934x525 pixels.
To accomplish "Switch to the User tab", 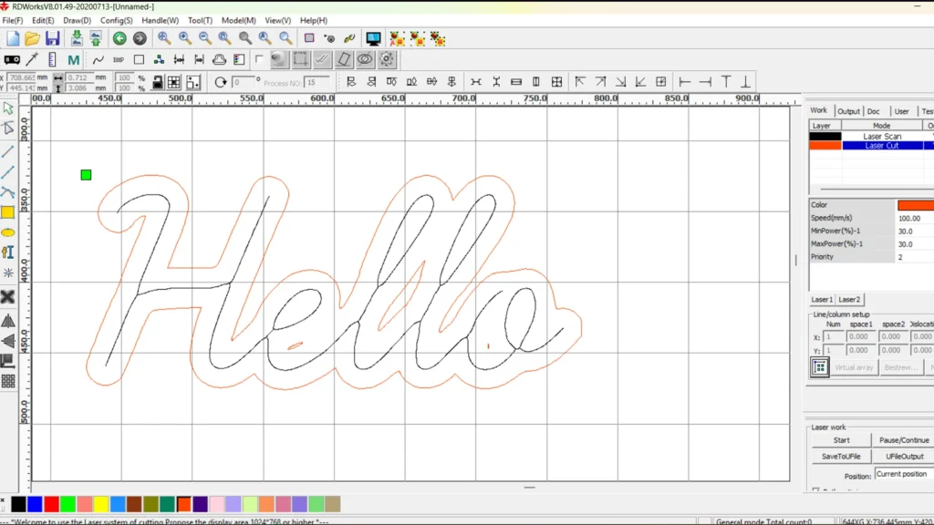I will (x=901, y=111).
